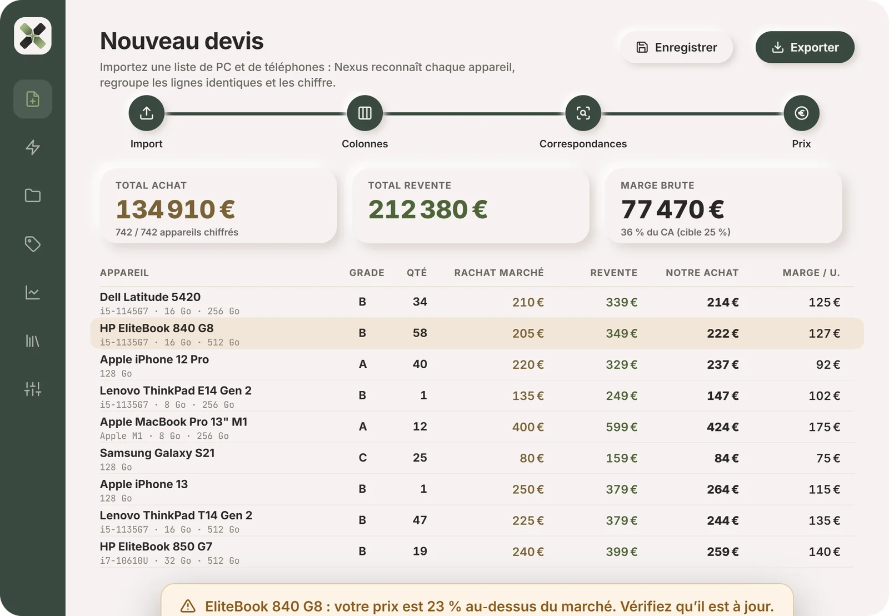This screenshot has height=616, width=889.
Task: Click the 159 € resale value for Galaxy S21
Action: click(x=622, y=458)
